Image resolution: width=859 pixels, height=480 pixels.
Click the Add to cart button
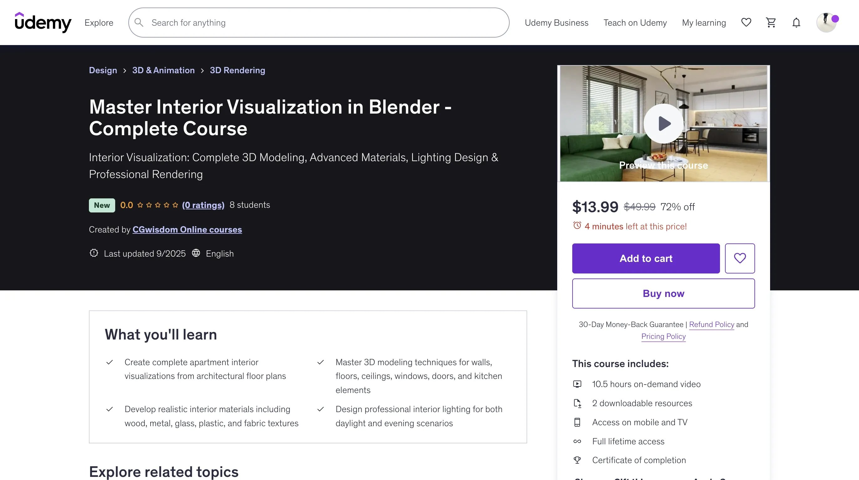646,258
